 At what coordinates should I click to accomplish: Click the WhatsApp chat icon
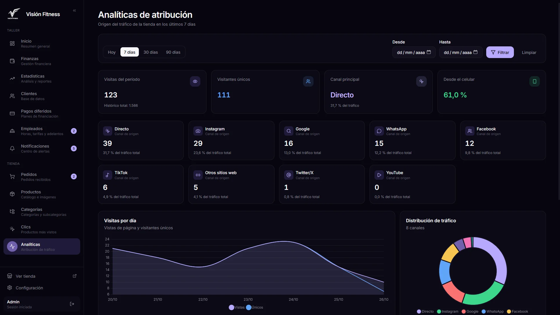(379, 131)
